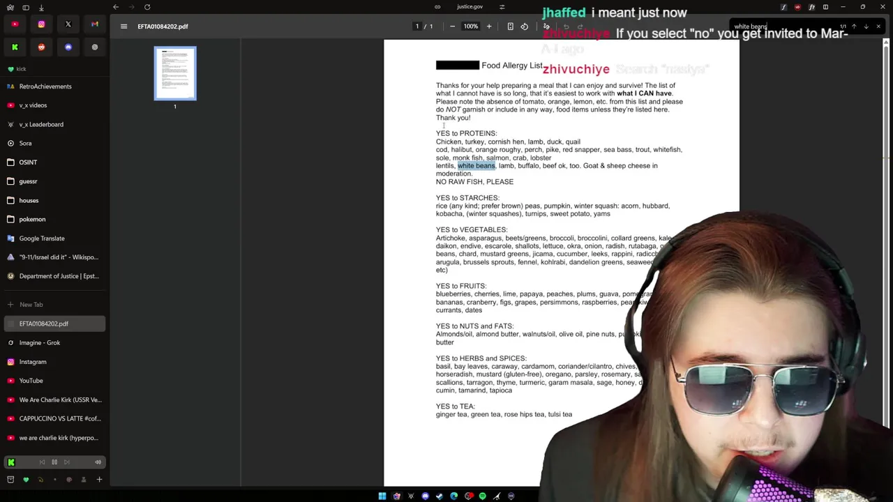Expand the pokemon folder
893x502 pixels.
pyautogui.click(x=54, y=219)
